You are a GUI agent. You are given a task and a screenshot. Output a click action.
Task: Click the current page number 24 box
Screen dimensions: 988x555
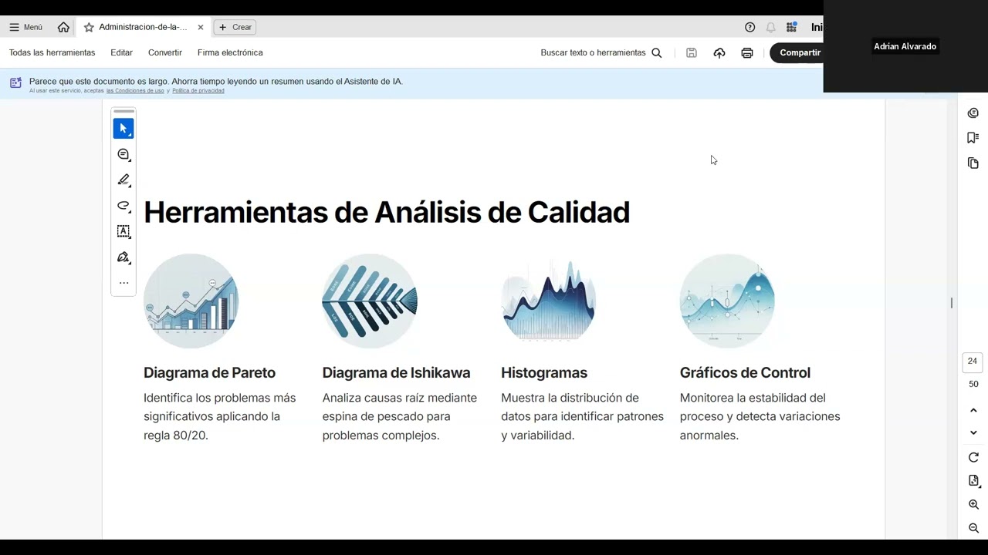coord(973,362)
